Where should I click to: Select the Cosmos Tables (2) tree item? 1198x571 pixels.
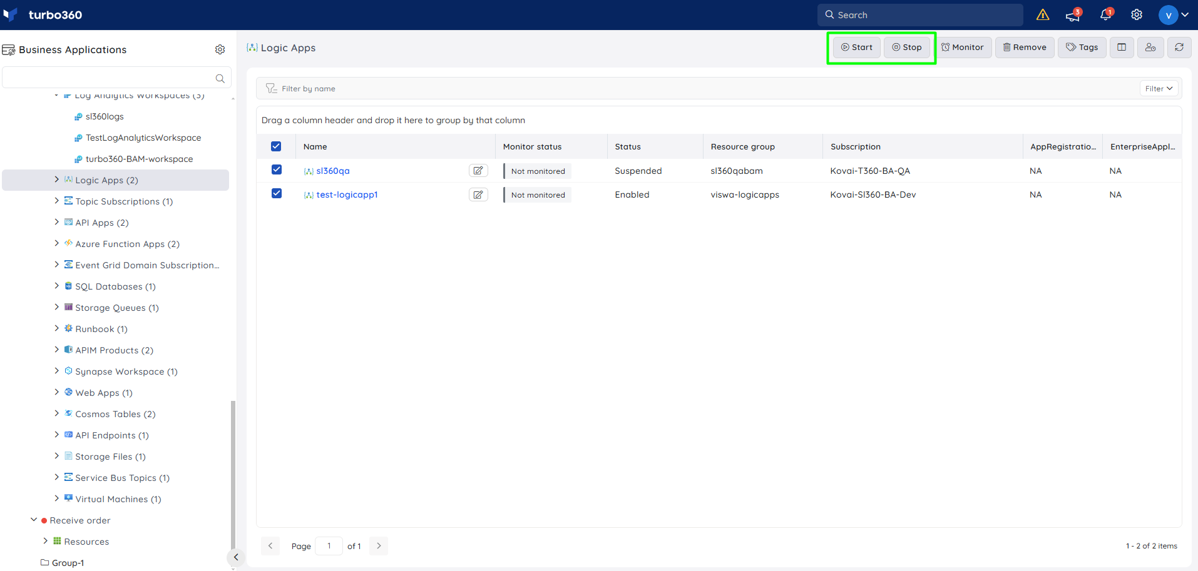tap(115, 414)
